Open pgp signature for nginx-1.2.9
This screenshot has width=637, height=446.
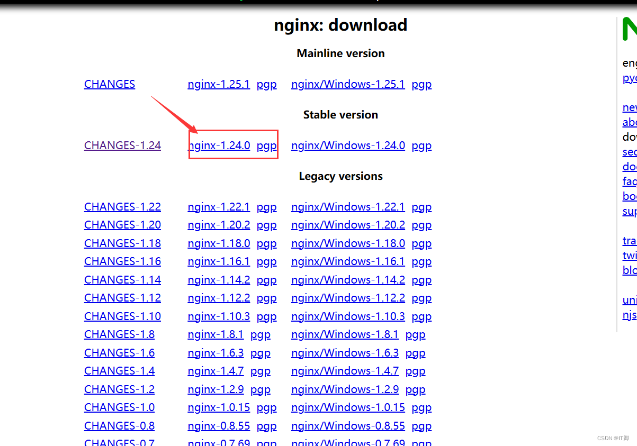click(261, 389)
